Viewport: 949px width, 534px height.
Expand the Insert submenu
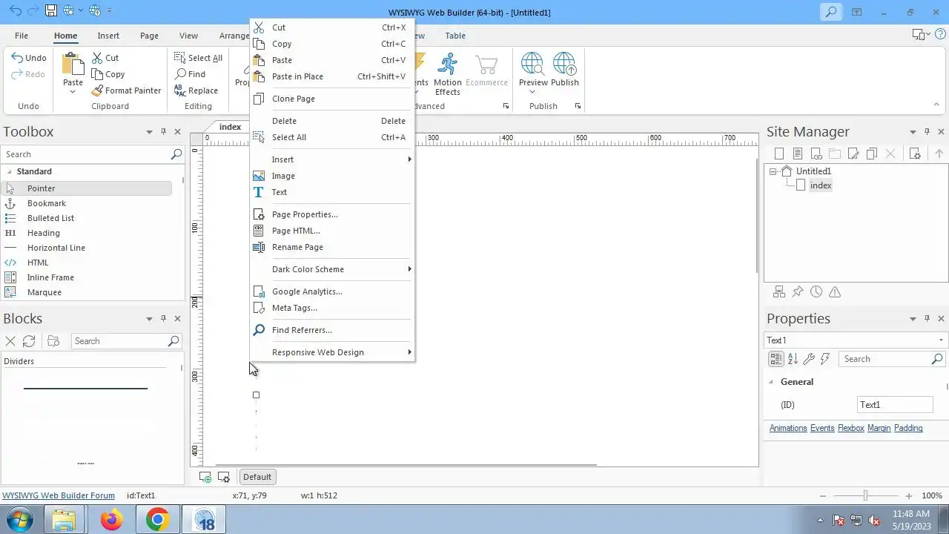332,159
